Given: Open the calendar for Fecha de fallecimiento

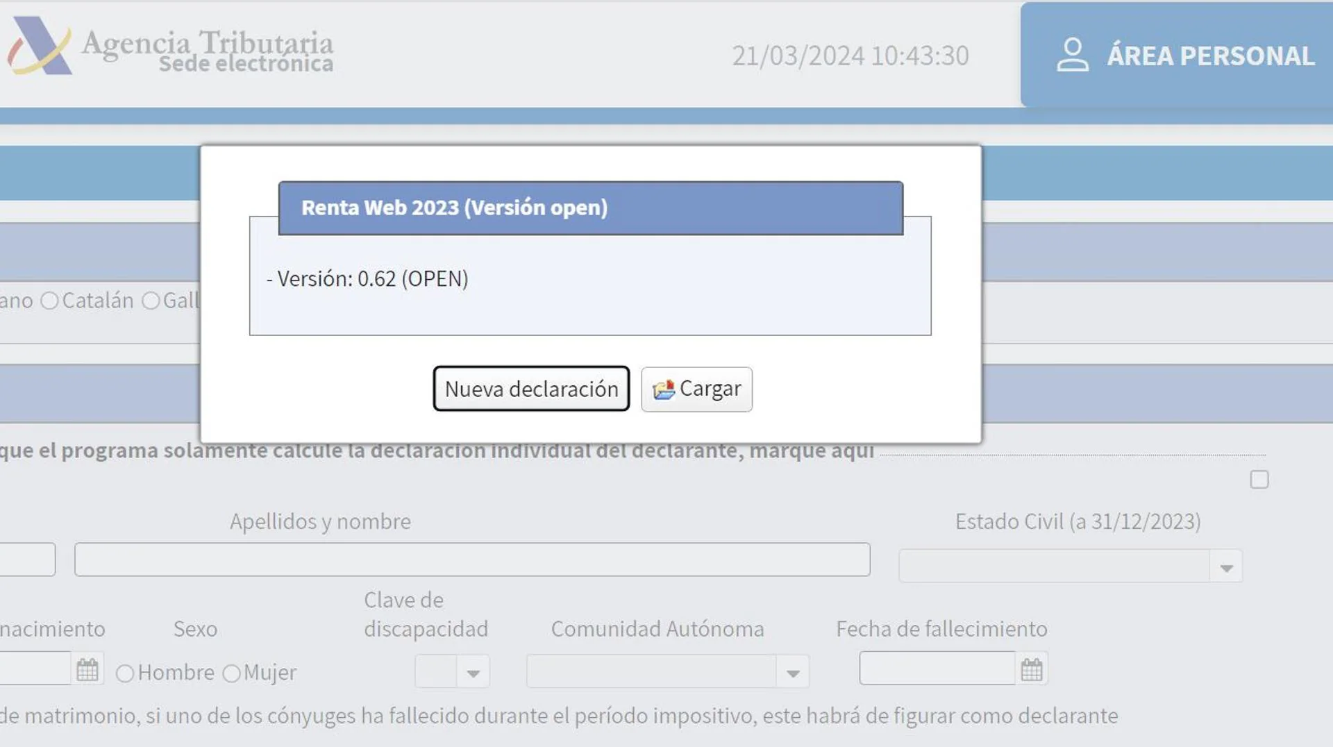Looking at the screenshot, I should pyautogui.click(x=1032, y=669).
